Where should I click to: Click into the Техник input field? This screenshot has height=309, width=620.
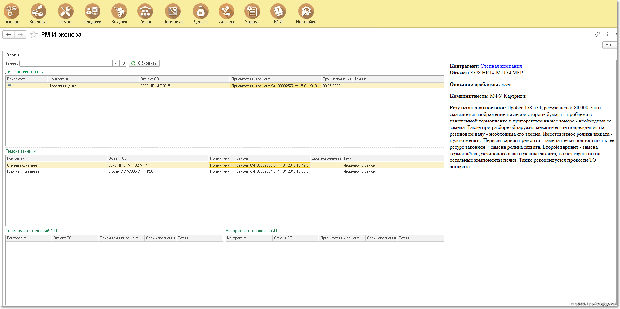click(x=66, y=63)
